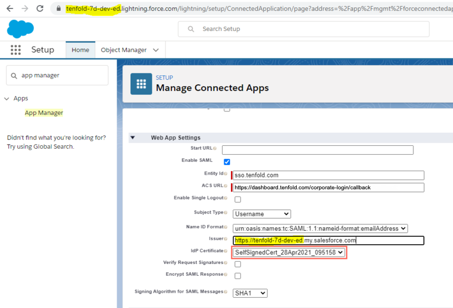The image size is (453, 308).
Task: Check Verify Request Signatures box
Action: click(x=238, y=264)
